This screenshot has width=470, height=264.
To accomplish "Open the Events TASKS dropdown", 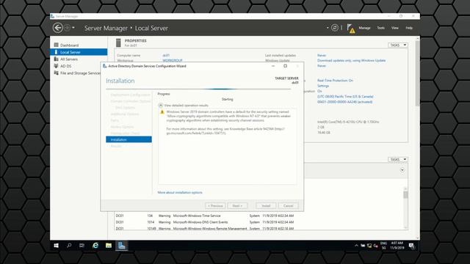I will tap(398, 159).
